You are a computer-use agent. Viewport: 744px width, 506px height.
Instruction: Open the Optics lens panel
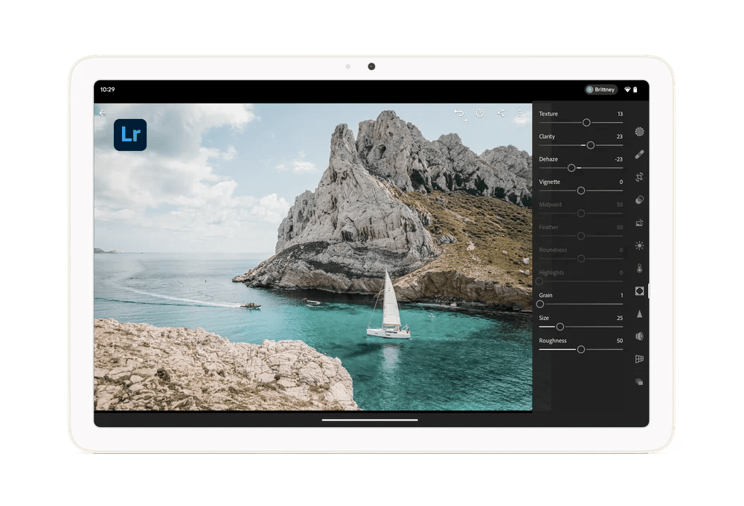[x=639, y=336]
